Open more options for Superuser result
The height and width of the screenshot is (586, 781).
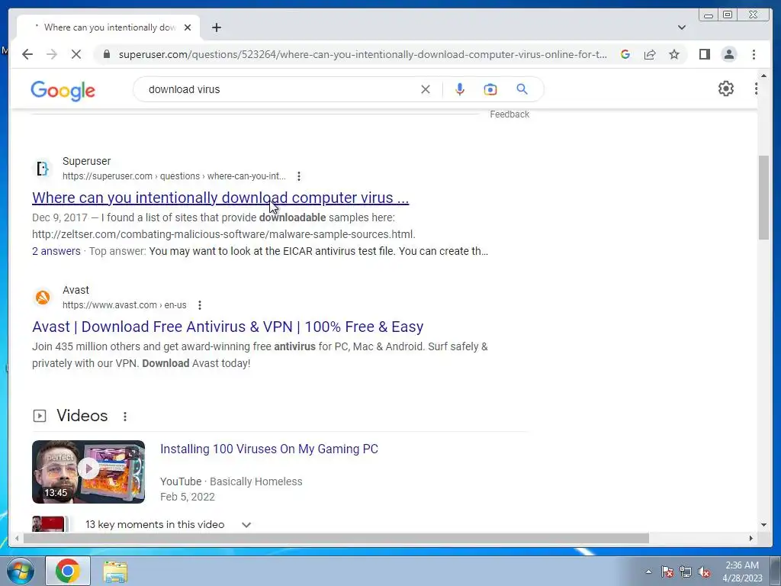[x=298, y=176]
